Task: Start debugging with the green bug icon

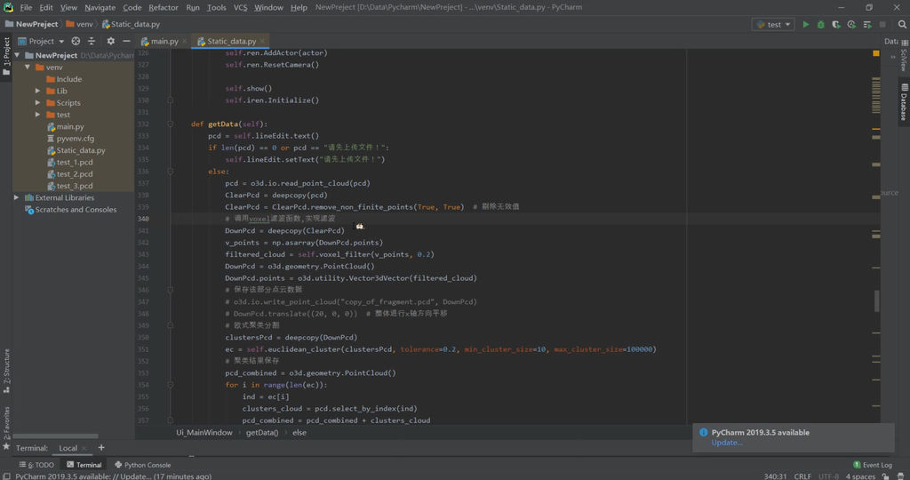Action: click(820, 24)
